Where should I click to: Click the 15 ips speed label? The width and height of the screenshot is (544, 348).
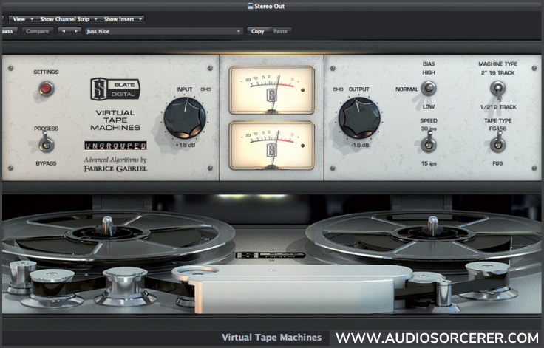click(429, 163)
